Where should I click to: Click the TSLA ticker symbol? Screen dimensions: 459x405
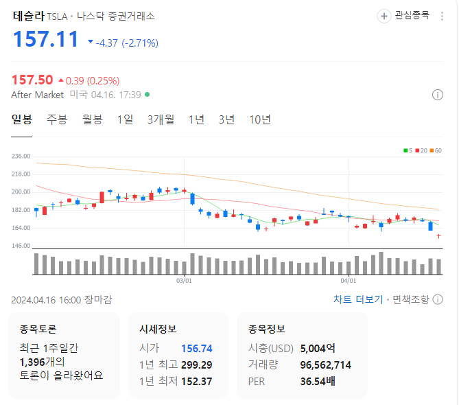click(57, 16)
